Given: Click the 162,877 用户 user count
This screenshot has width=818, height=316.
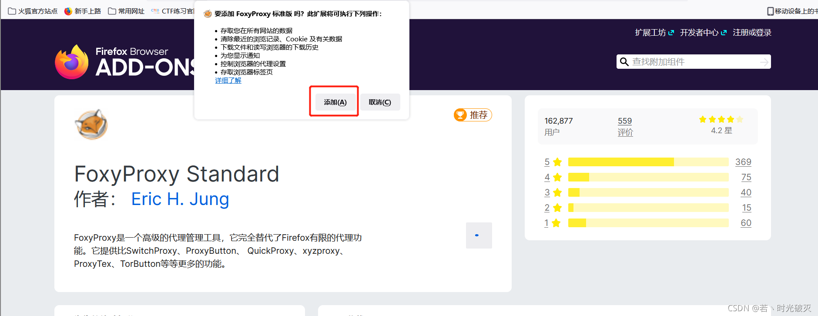Looking at the screenshot, I should click(559, 126).
